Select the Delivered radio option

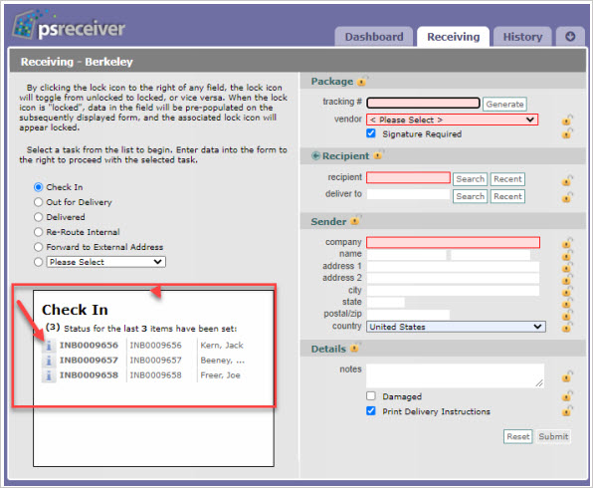(38, 217)
